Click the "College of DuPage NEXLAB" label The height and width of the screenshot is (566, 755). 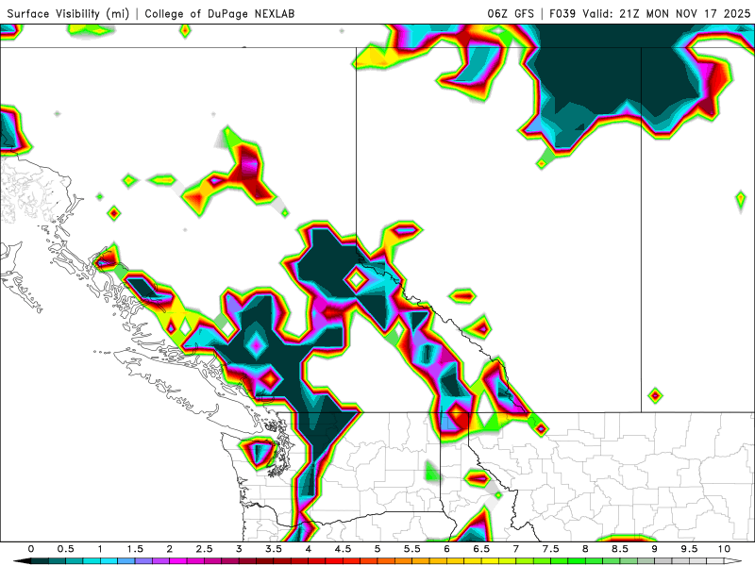(x=220, y=13)
